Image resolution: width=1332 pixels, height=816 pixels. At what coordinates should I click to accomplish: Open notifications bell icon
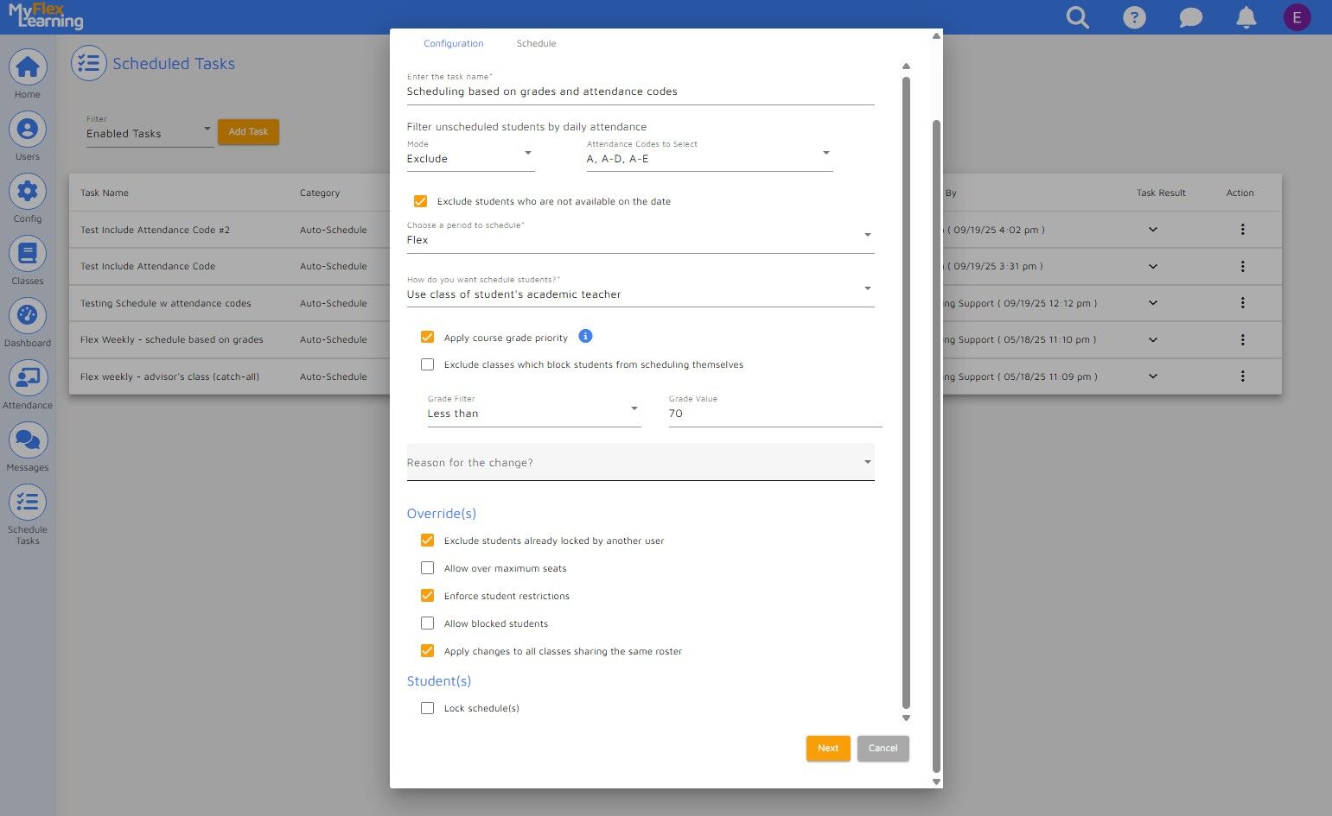pos(1246,17)
